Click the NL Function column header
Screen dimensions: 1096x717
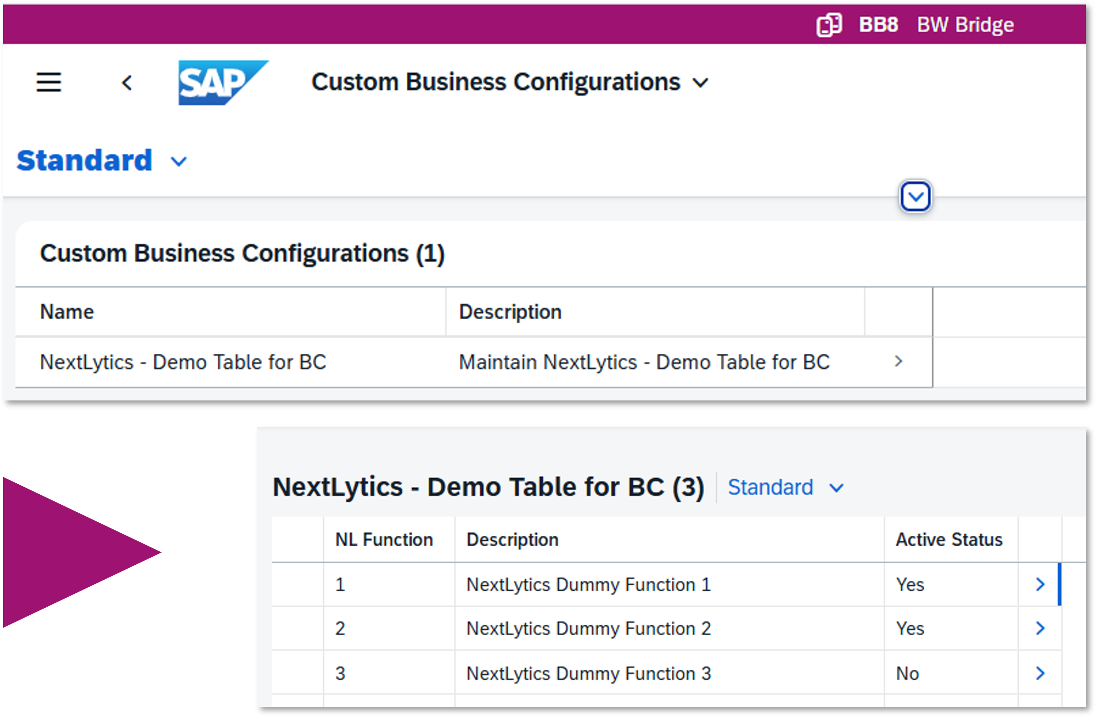point(384,540)
